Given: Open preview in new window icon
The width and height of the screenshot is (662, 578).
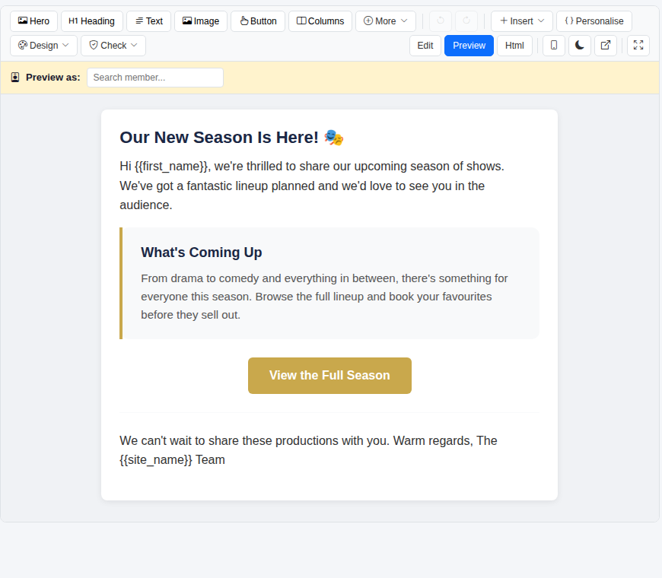Looking at the screenshot, I should pos(606,46).
